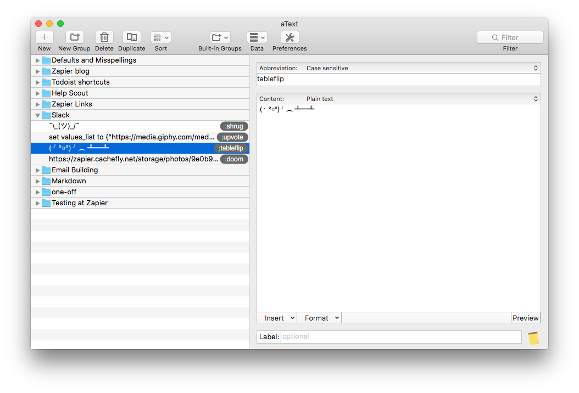The height and width of the screenshot is (393, 579).
Task: Expand Defaults and Misspellings group
Action: (x=37, y=60)
